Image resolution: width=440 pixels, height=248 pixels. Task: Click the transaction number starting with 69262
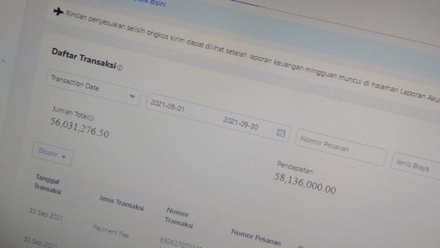pos(181,242)
